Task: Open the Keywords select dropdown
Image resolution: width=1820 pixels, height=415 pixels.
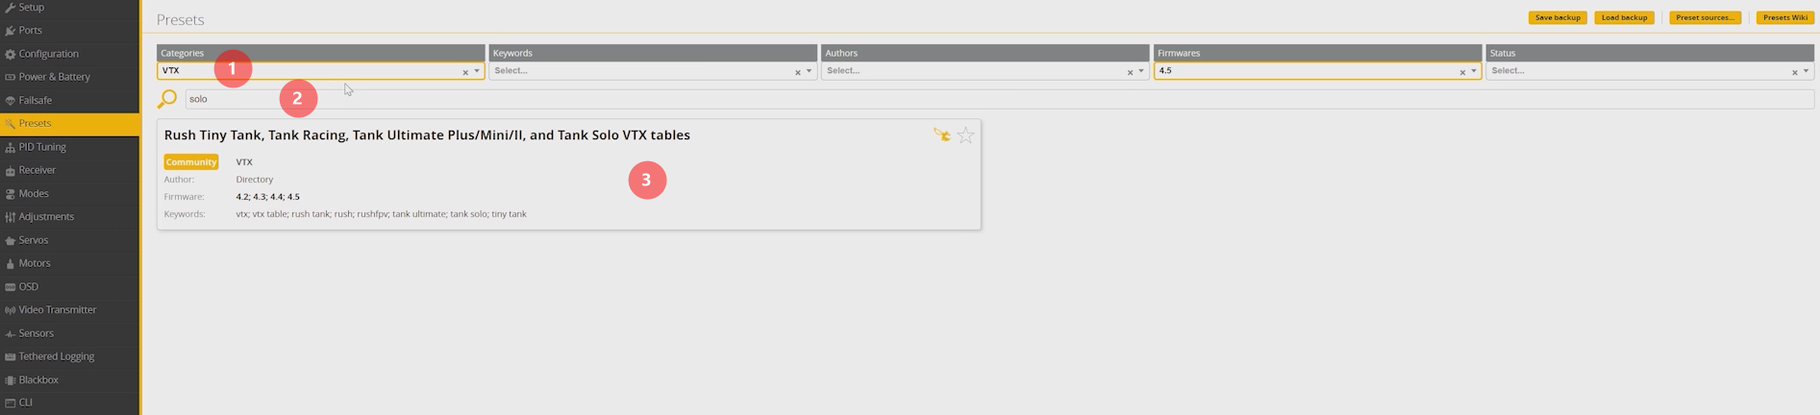Action: (642, 71)
